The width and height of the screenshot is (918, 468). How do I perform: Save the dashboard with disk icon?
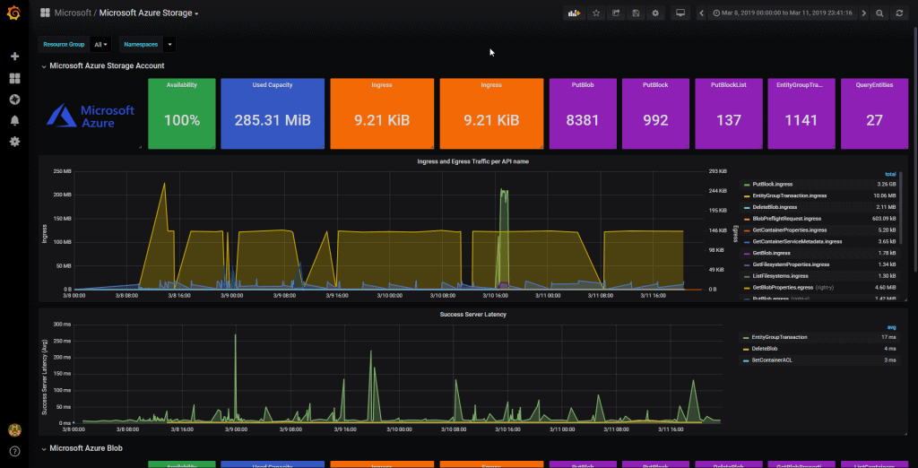click(x=636, y=13)
